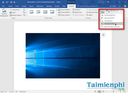This screenshot has width=128, height=93.
Task: Click the 0 words counter
Action: pyautogui.click(x=11, y=92)
